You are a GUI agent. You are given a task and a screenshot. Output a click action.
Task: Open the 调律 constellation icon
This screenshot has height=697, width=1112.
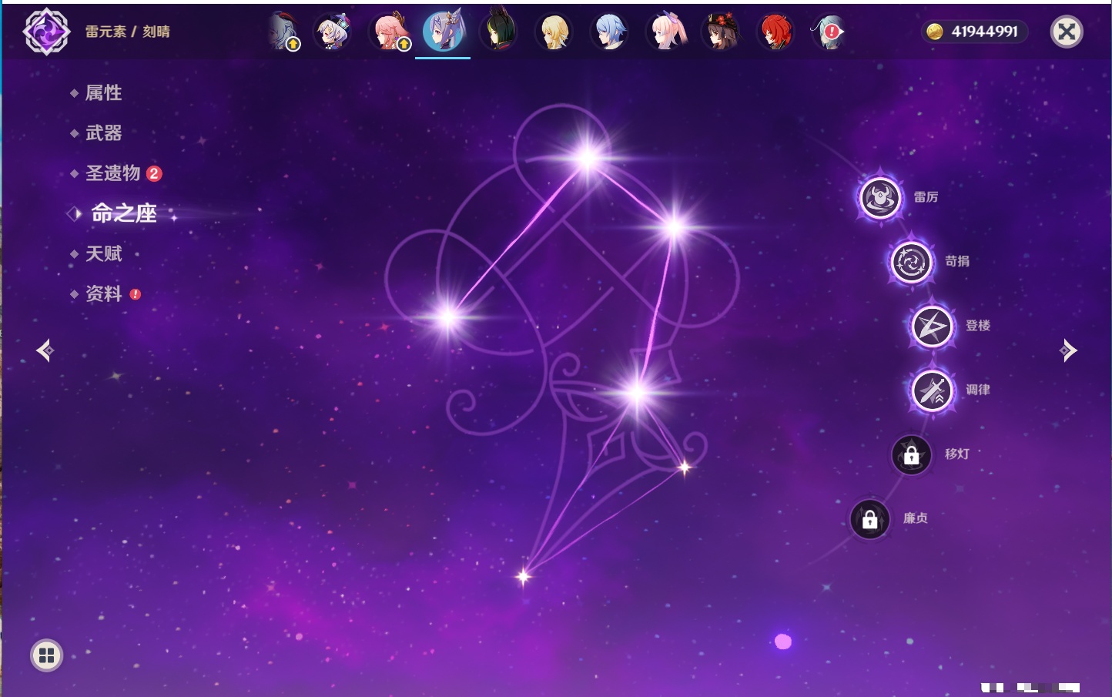point(932,390)
